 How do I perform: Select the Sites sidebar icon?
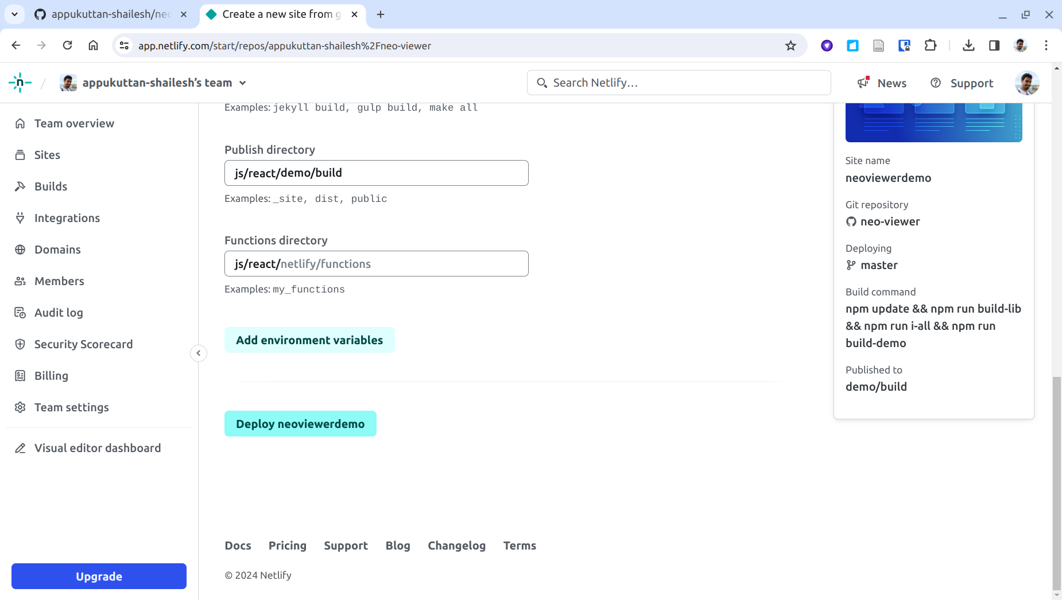[20, 154]
